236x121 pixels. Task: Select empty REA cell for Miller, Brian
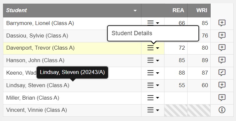tap(176, 98)
